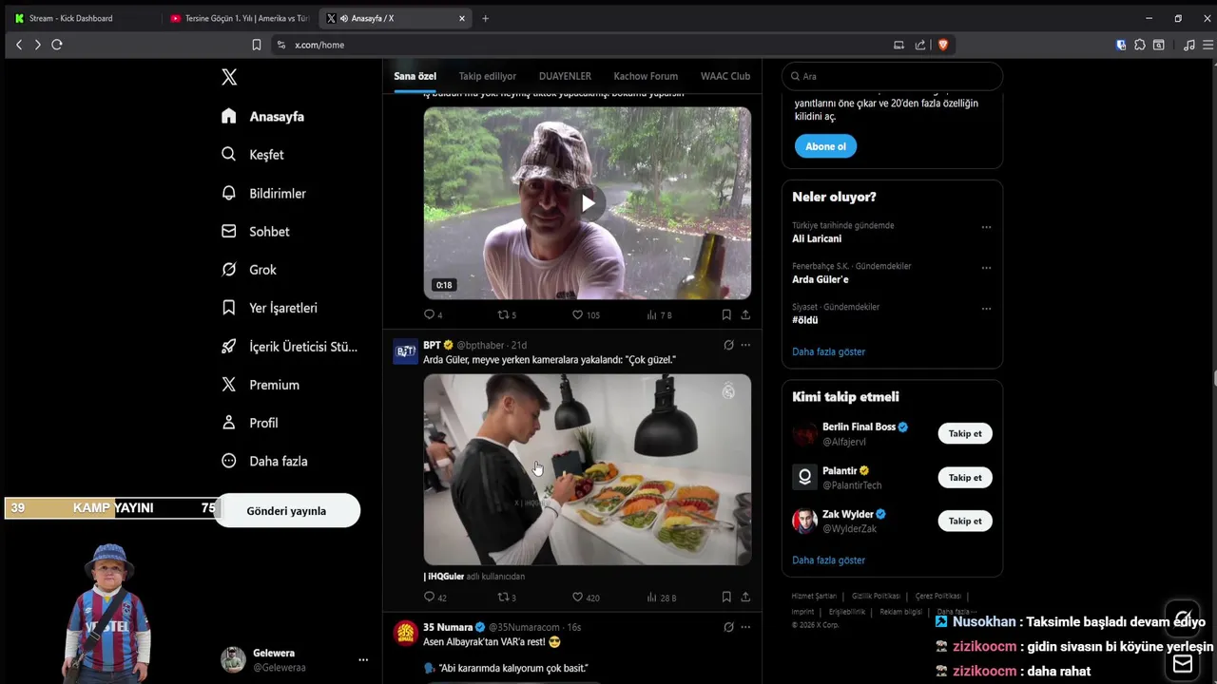Open Gizlilik Politikası footer link

(x=876, y=596)
